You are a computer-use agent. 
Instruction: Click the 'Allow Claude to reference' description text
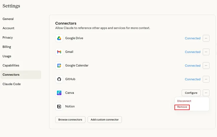tap(103, 28)
